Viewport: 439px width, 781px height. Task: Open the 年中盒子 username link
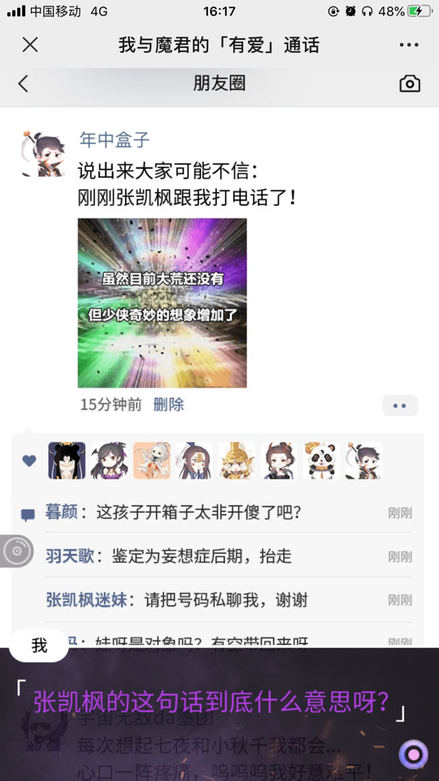[115, 140]
